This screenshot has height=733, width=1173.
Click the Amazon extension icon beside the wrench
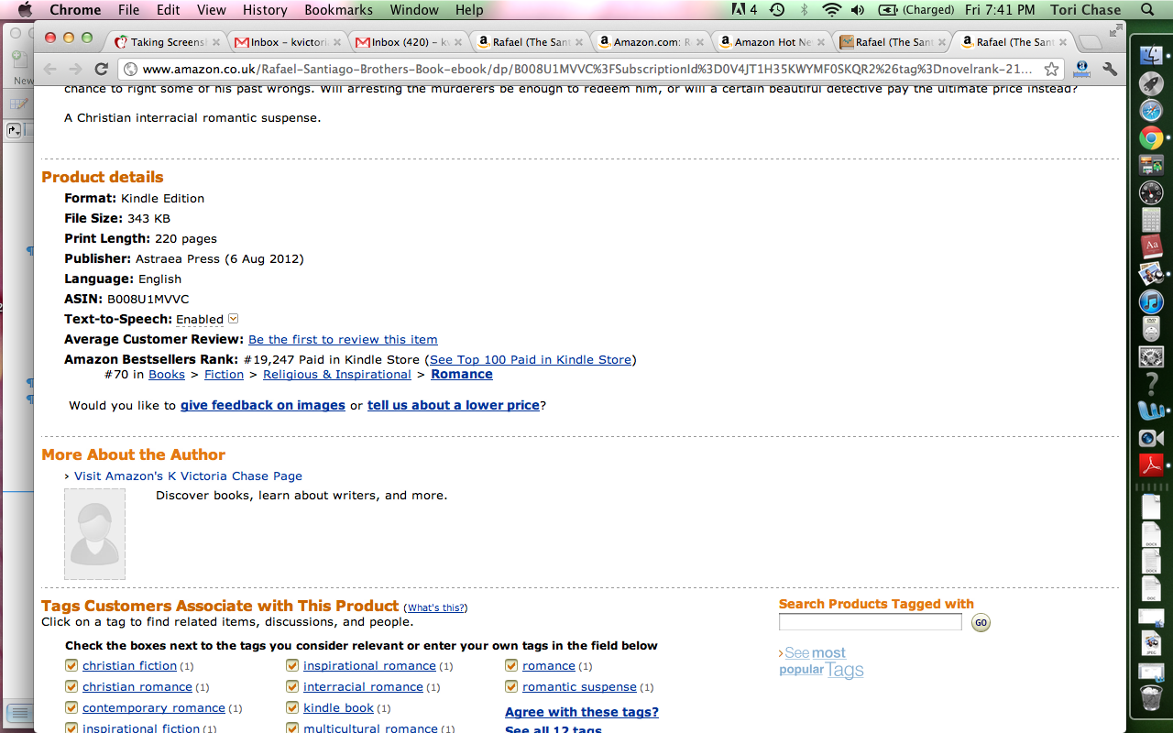[x=1082, y=69]
